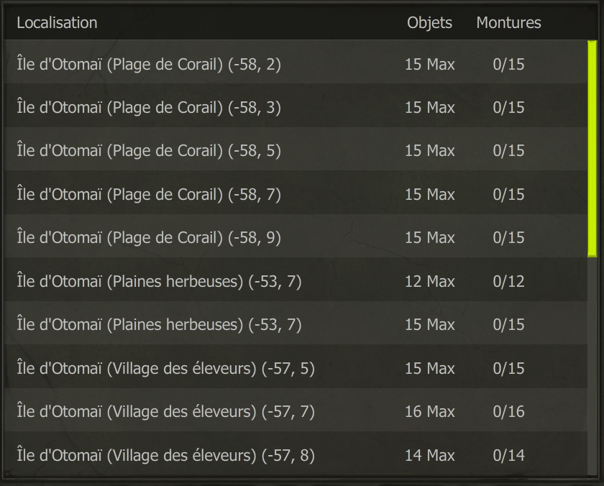
Task: Sort by the Objets column header
Action: pos(429,23)
